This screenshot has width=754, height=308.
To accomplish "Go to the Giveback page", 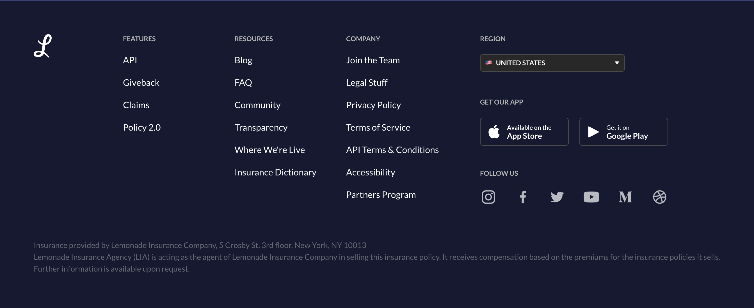I will pyautogui.click(x=141, y=83).
